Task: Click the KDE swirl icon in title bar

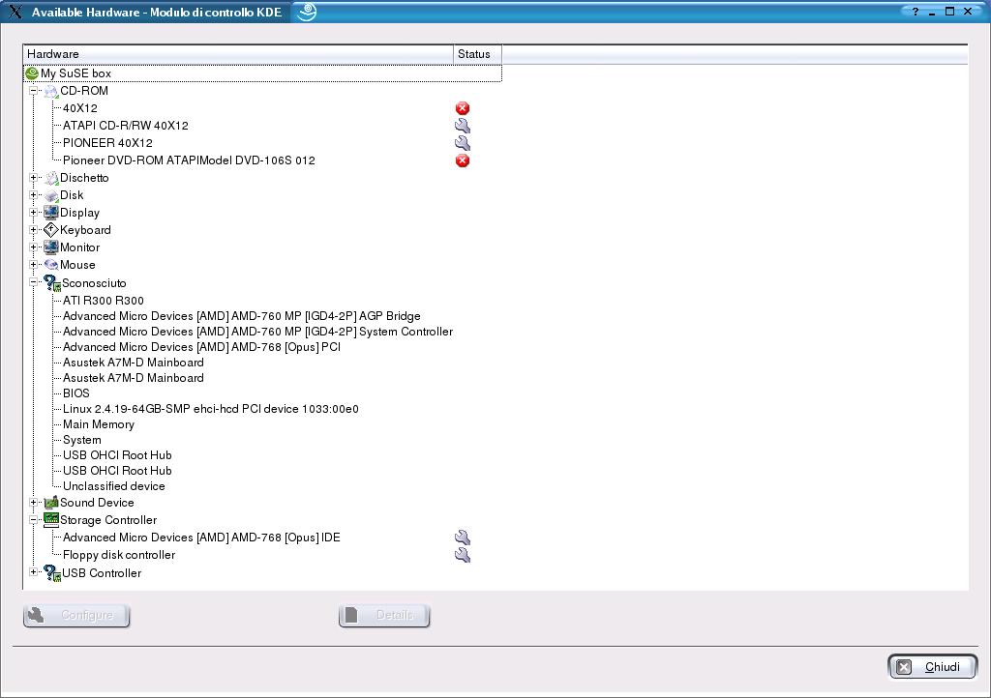Action: tap(307, 12)
